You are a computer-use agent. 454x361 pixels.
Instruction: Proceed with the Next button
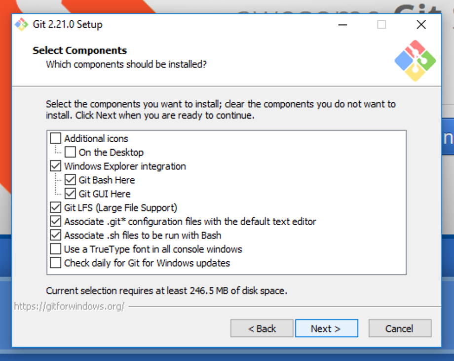click(326, 328)
